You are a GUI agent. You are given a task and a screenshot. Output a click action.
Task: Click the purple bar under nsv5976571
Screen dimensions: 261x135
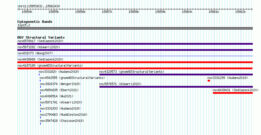(x=176, y=87)
